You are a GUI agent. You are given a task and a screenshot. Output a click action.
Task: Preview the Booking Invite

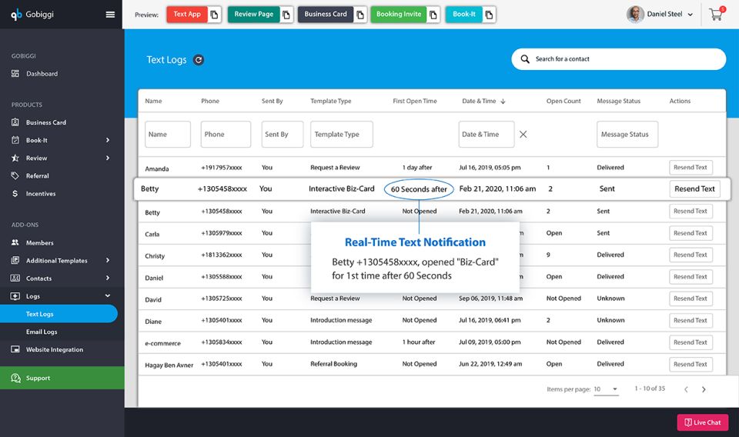(x=399, y=14)
